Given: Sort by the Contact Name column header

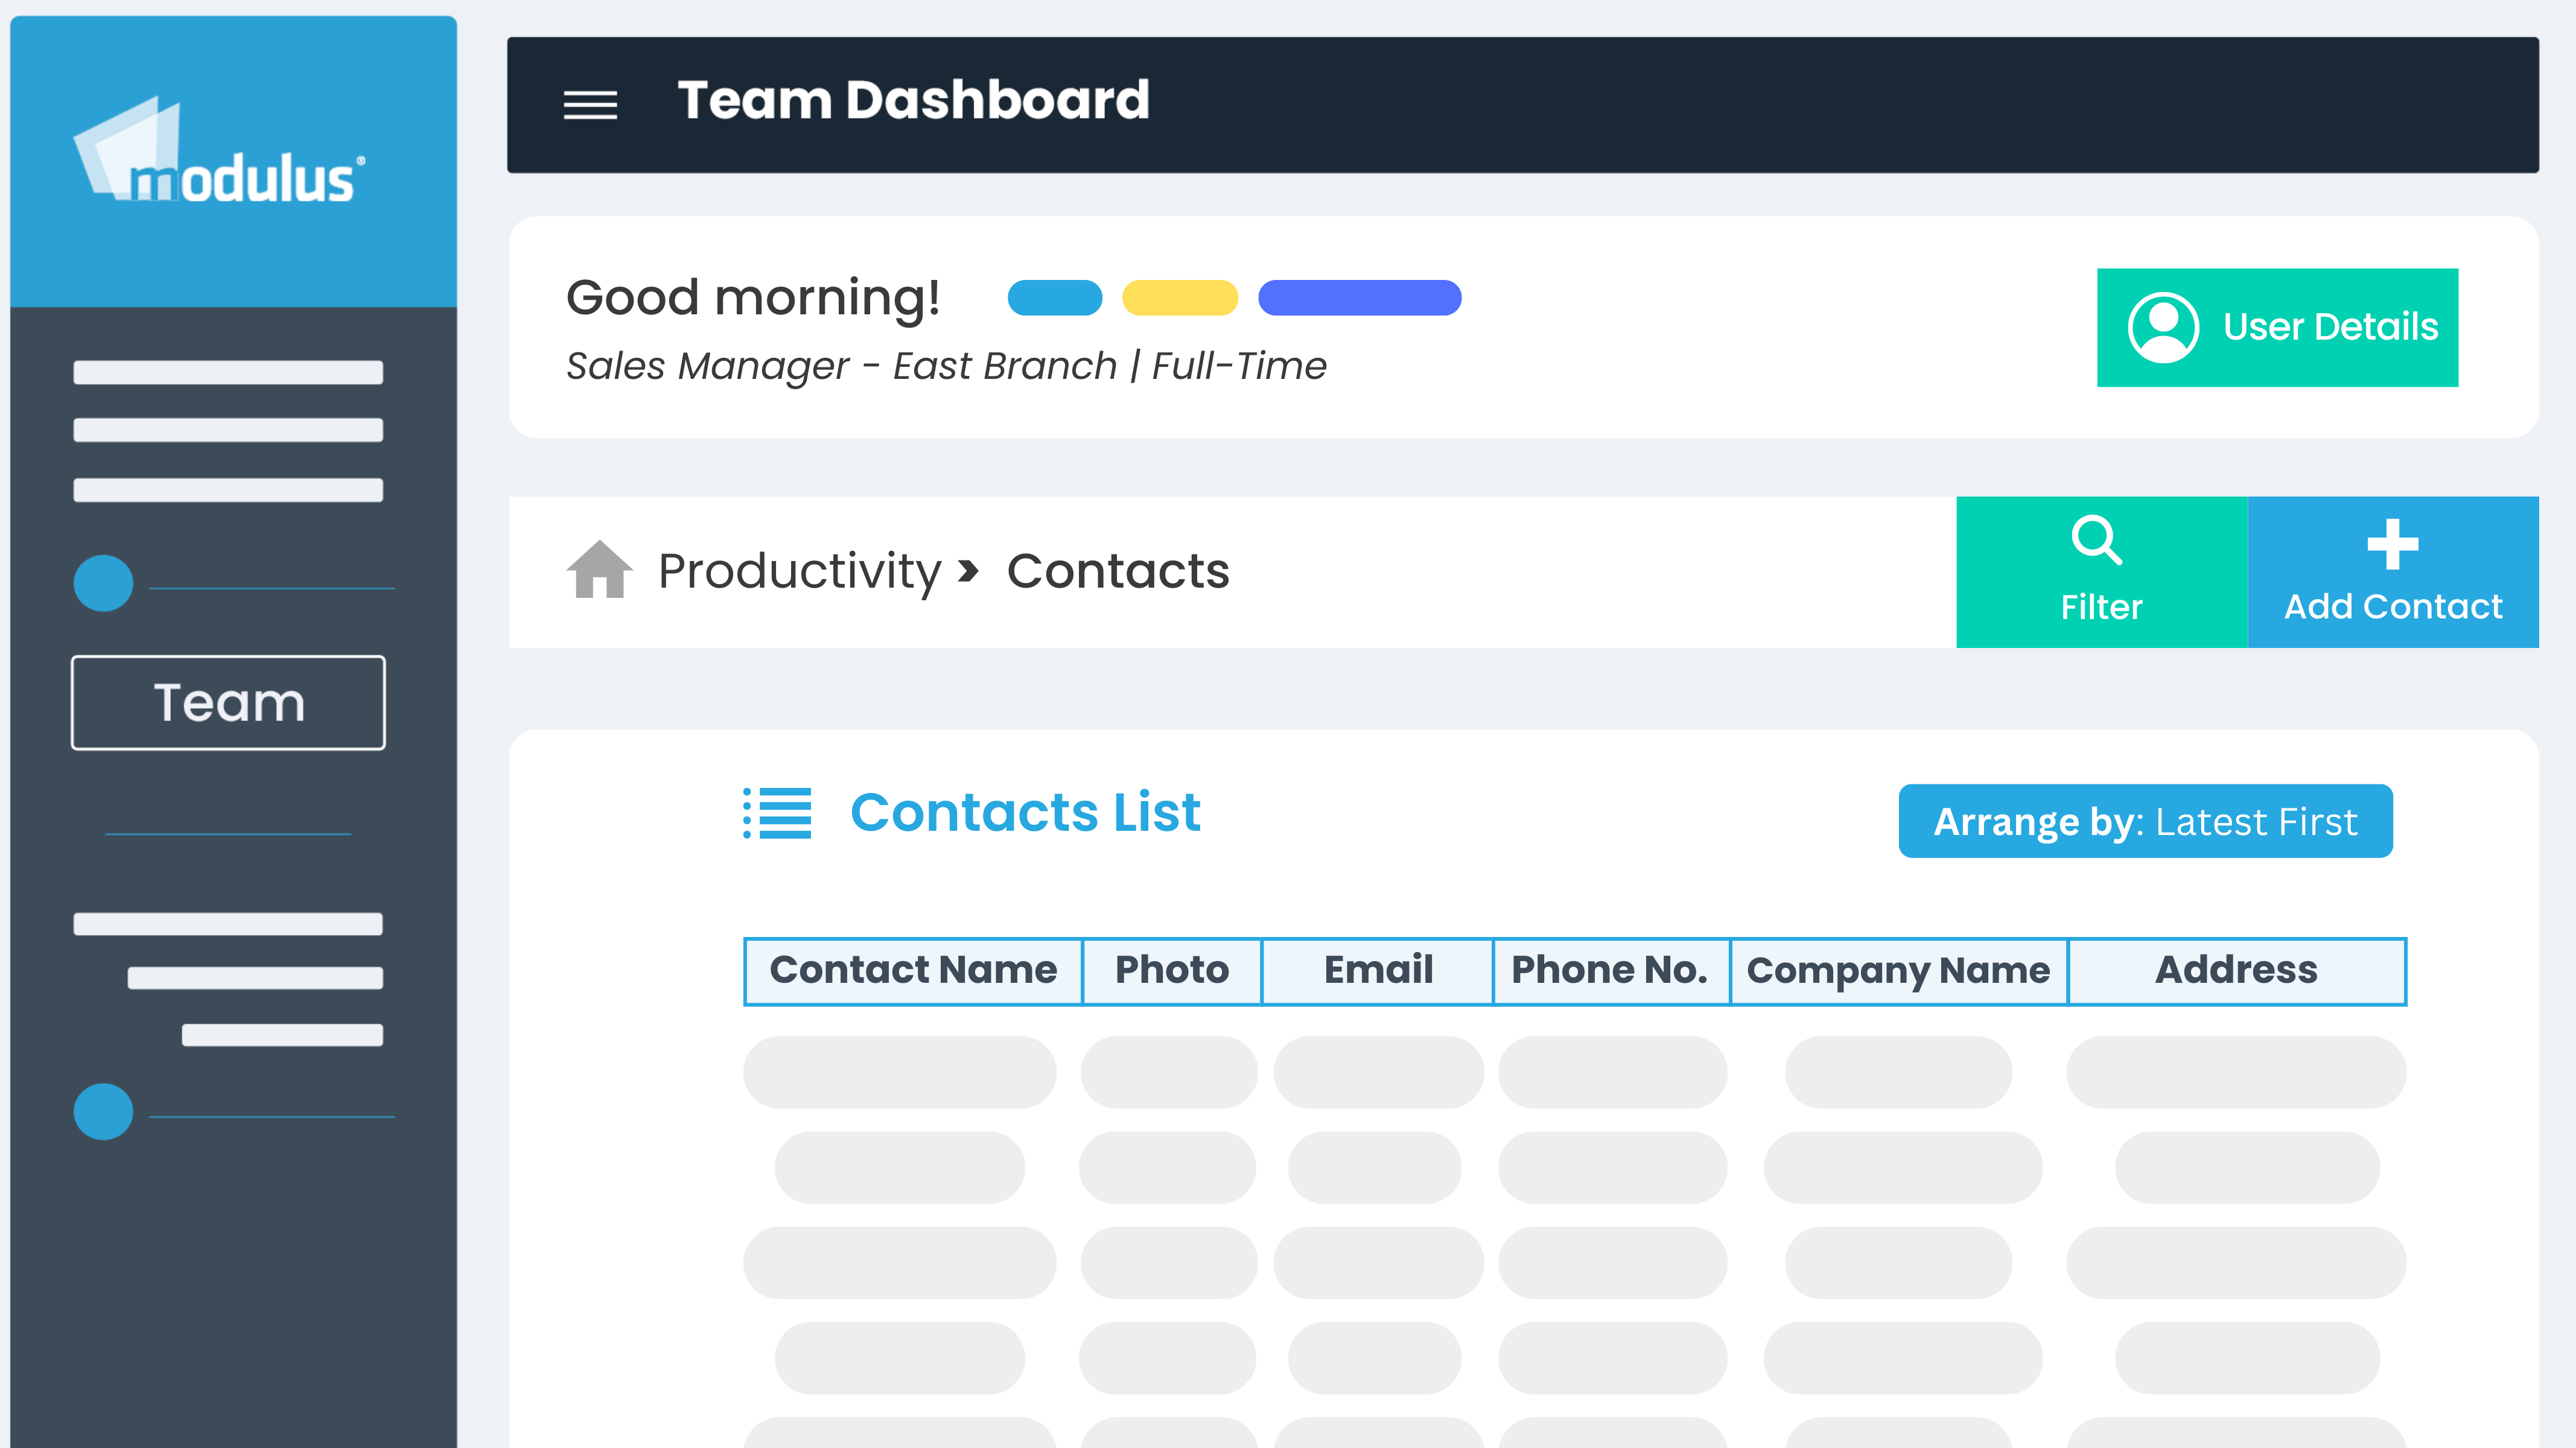Looking at the screenshot, I should pyautogui.click(x=913, y=971).
